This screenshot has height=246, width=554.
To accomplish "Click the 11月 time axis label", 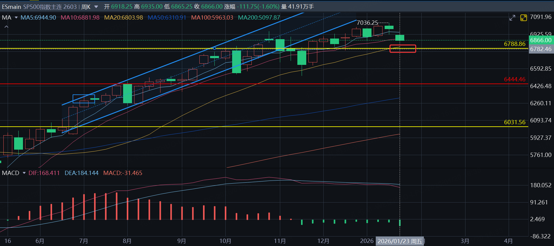I will point(280,241).
